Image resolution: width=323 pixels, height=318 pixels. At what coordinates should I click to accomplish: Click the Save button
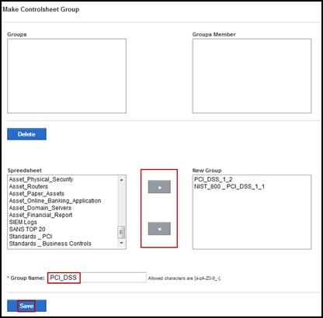[x=26, y=306]
